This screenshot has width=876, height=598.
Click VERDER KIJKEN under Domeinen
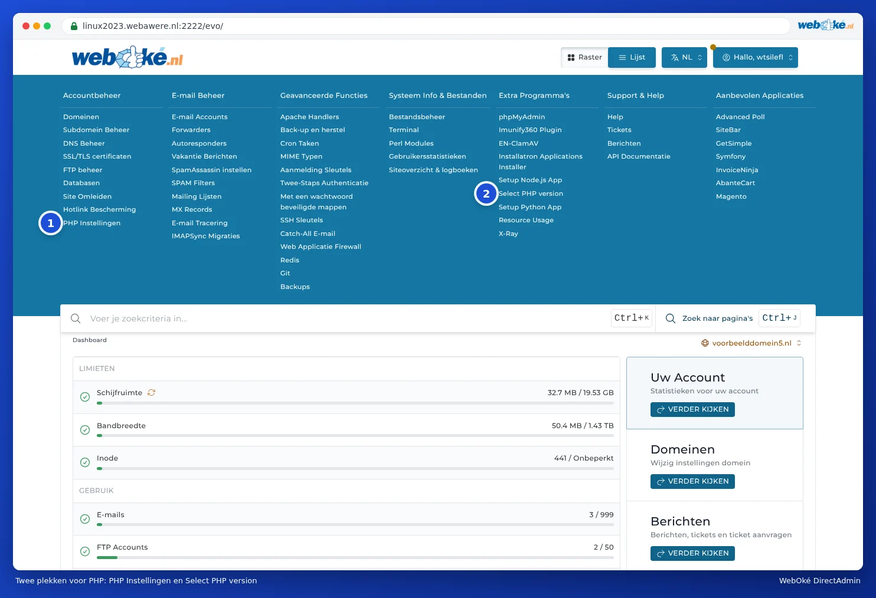point(692,481)
